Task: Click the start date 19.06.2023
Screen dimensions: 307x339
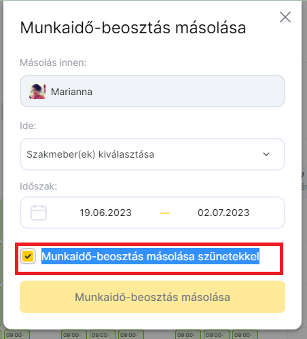Action: [x=105, y=213]
